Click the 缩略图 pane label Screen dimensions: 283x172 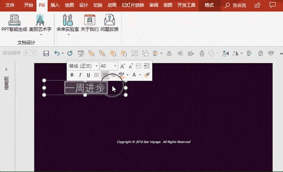[7, 83]
